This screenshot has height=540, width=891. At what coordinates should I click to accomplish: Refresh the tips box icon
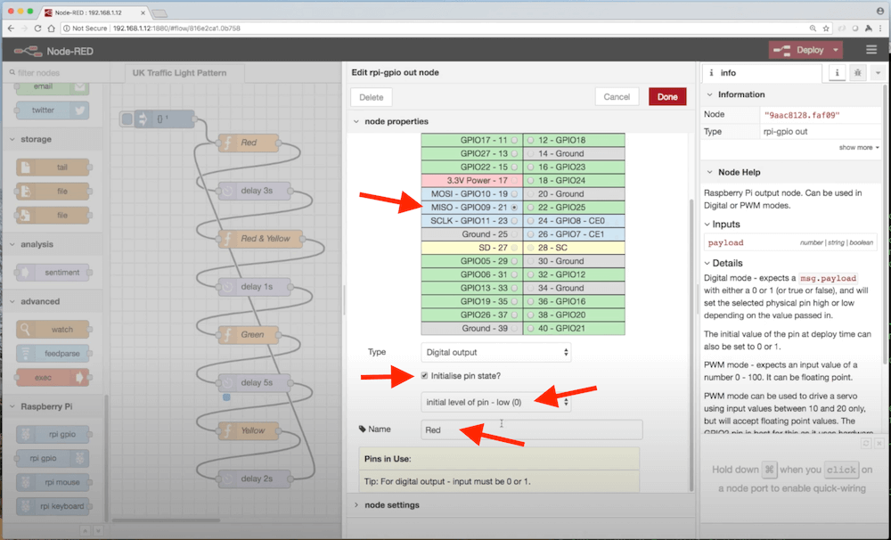coord(866,443)
